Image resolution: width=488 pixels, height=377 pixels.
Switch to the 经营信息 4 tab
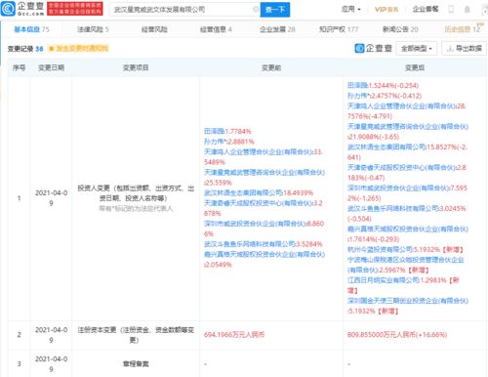pyautogui.click(x=216, y=29)
